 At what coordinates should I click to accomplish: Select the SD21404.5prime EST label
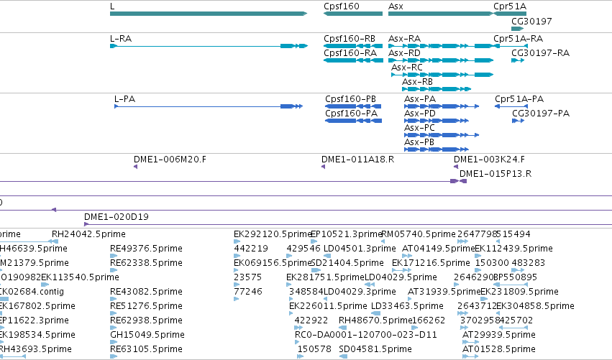(x=347, y=263)
